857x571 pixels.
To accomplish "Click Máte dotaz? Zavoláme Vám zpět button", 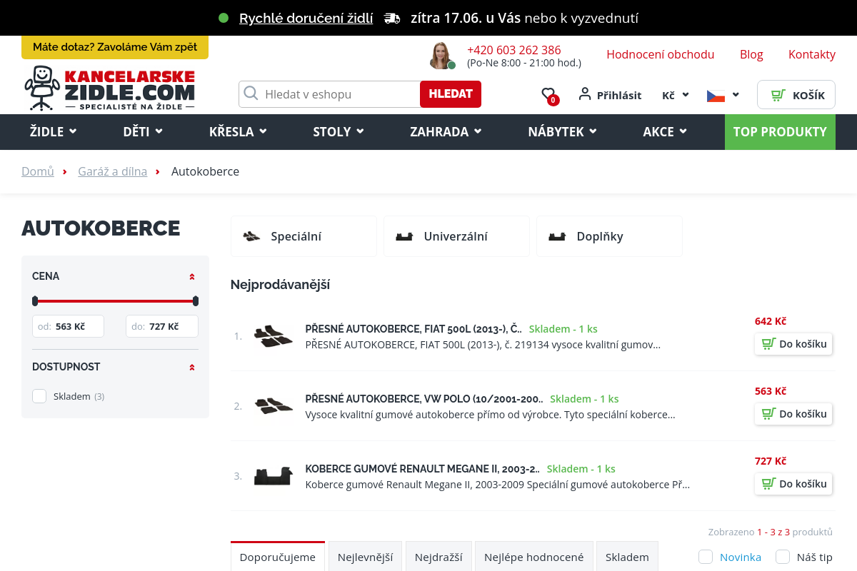I will tap(115, 47).
